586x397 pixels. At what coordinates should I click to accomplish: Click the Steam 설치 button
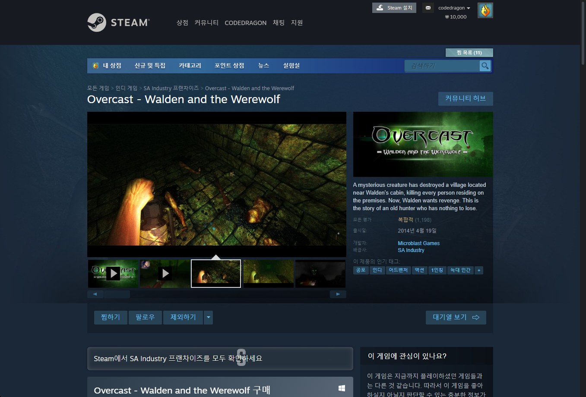point(394,8)
